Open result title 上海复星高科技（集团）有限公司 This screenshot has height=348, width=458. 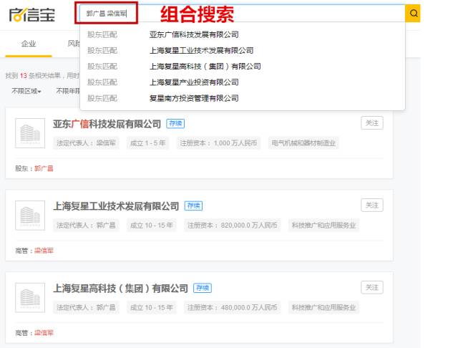coord(120,289)
